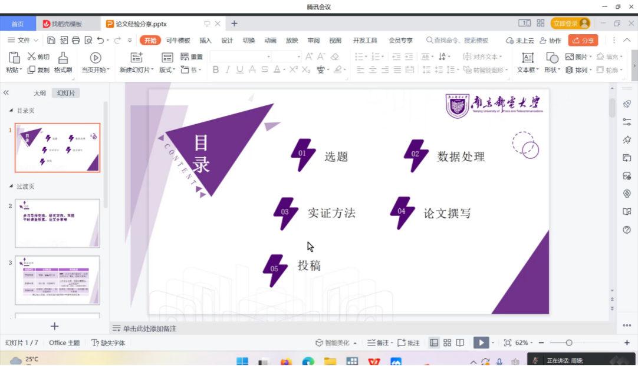Image resolution: width=638 pixels, height=366 pixels.
Task: Switch to the 大纲 outline tab
Action: 40,93
